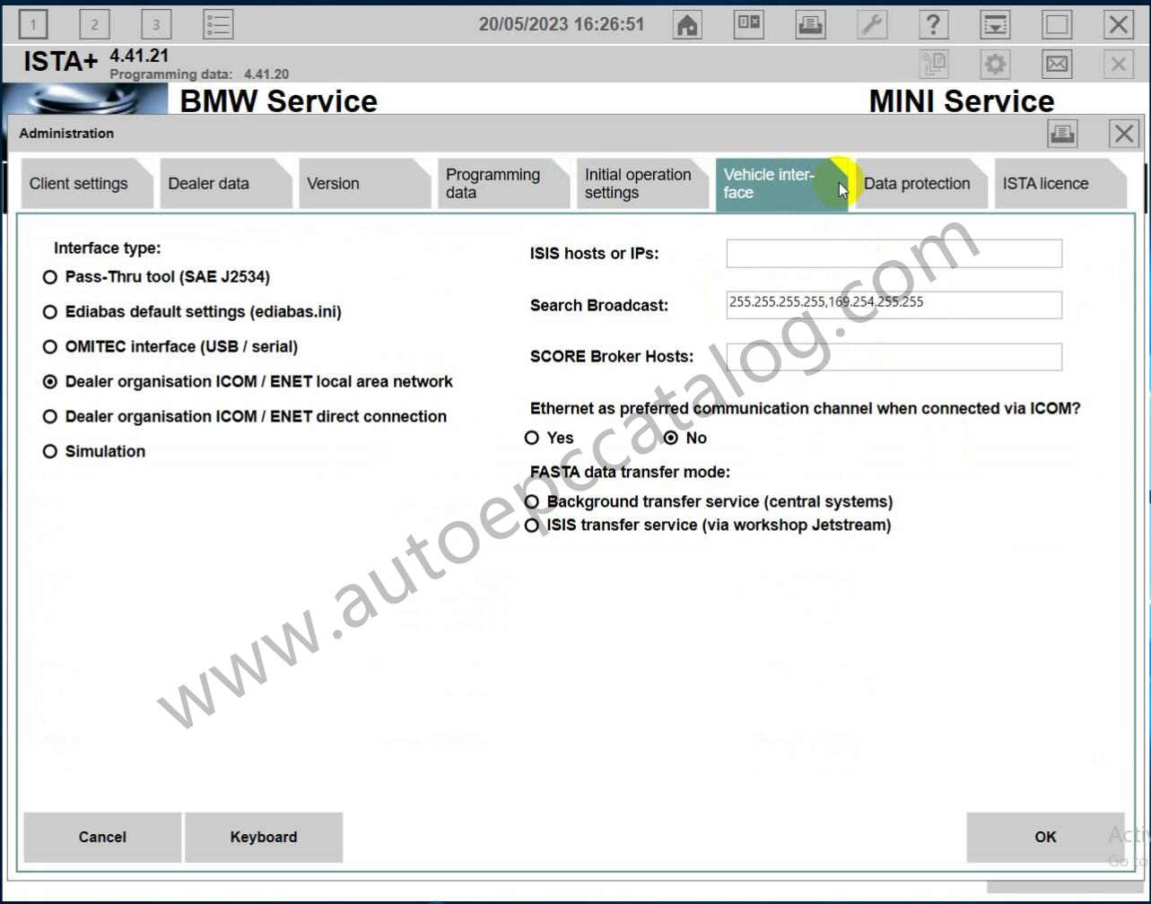The width and height of the screenshot is (1151, 904).
Task: Click the Search Broadcast input field
Action: point(894,305)
